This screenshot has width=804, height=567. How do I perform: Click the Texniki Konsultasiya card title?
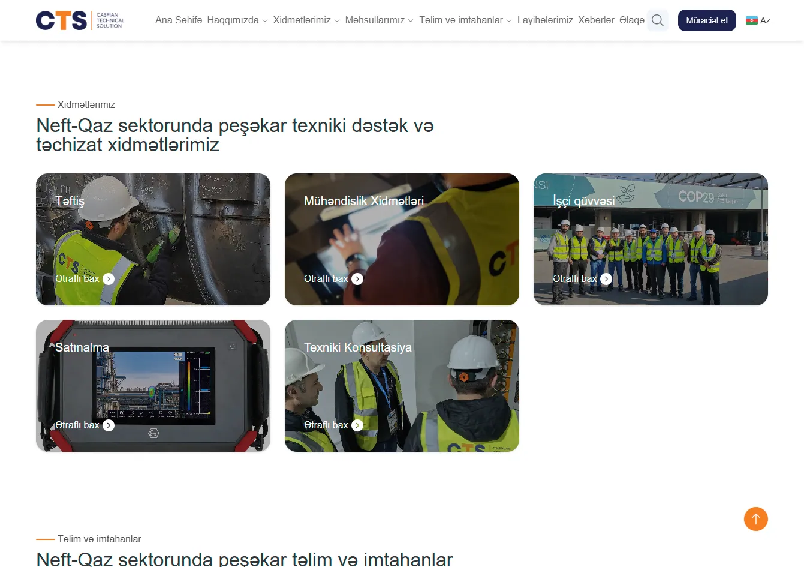pyautogui.click(x=358, y=347)
